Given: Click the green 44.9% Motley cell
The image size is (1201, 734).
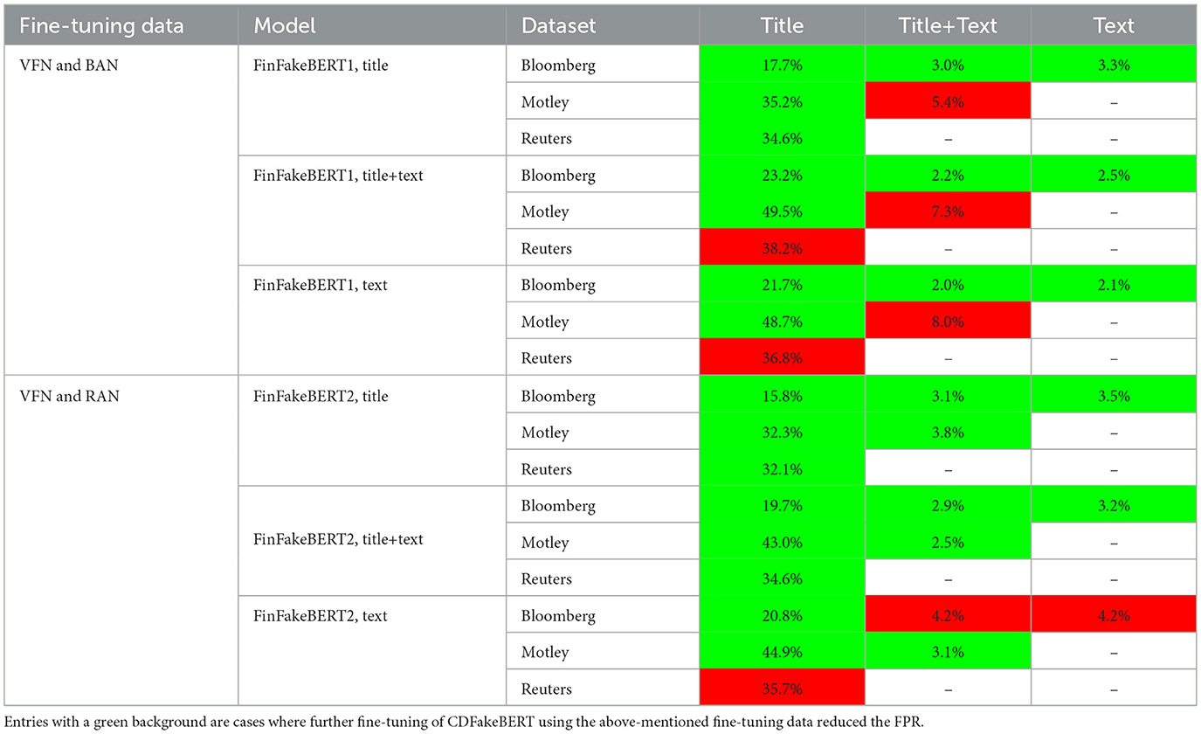Looking at the screenshot, I should click(x=782, y=652).
